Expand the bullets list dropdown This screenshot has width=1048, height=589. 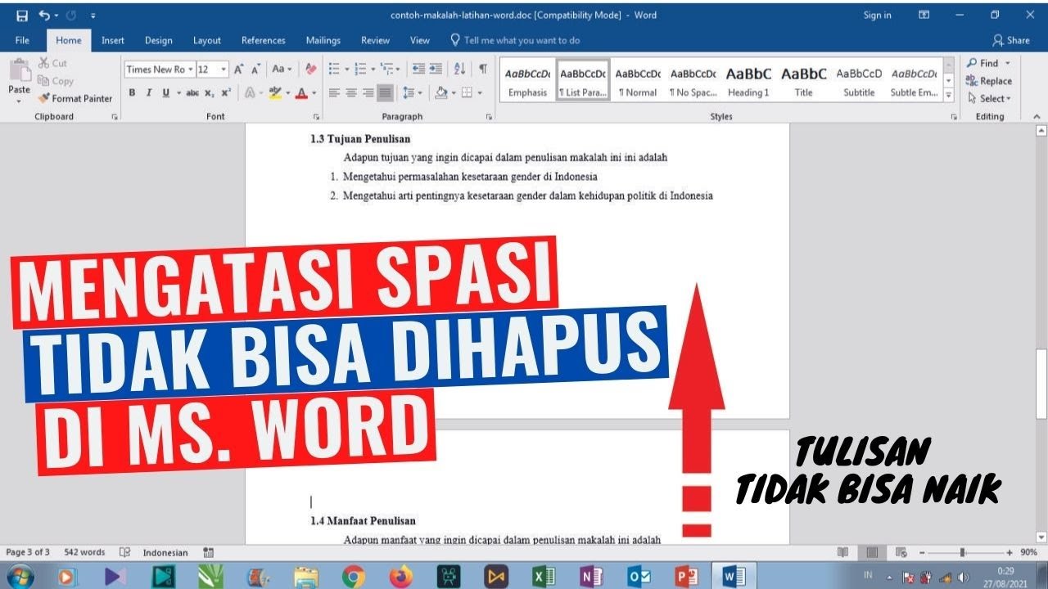346,70
